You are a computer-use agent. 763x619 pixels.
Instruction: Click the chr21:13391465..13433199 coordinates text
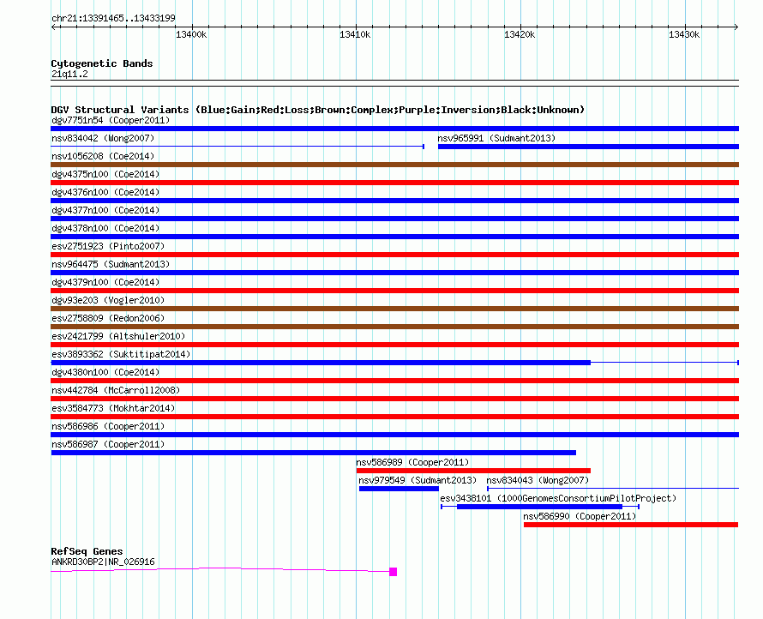click(113, 18)
